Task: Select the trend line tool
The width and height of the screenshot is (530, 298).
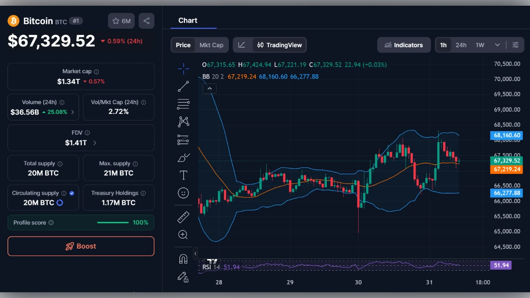Action: tap(183, 86)
